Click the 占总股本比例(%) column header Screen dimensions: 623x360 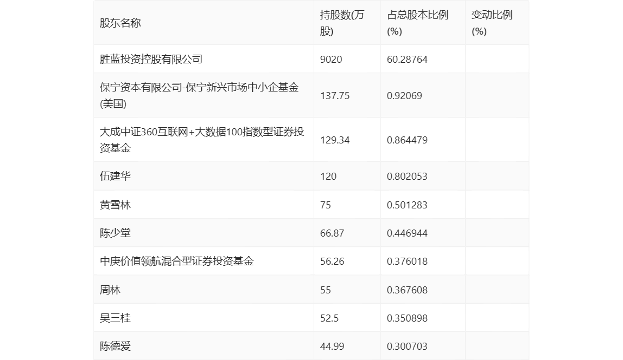point(417,23)
